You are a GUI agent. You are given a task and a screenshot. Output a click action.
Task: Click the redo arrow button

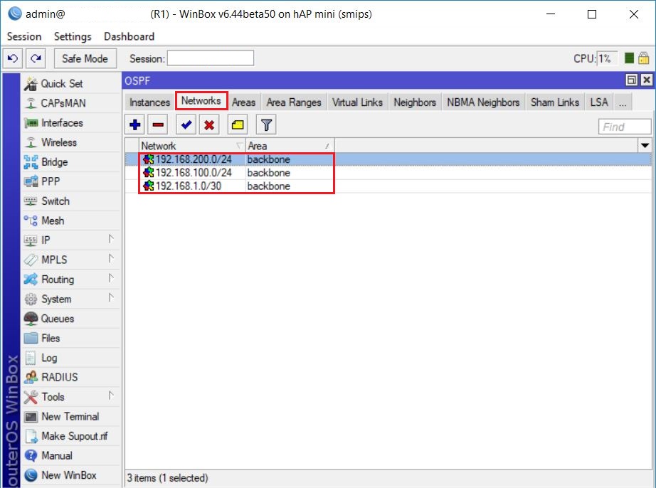[36, 58]
